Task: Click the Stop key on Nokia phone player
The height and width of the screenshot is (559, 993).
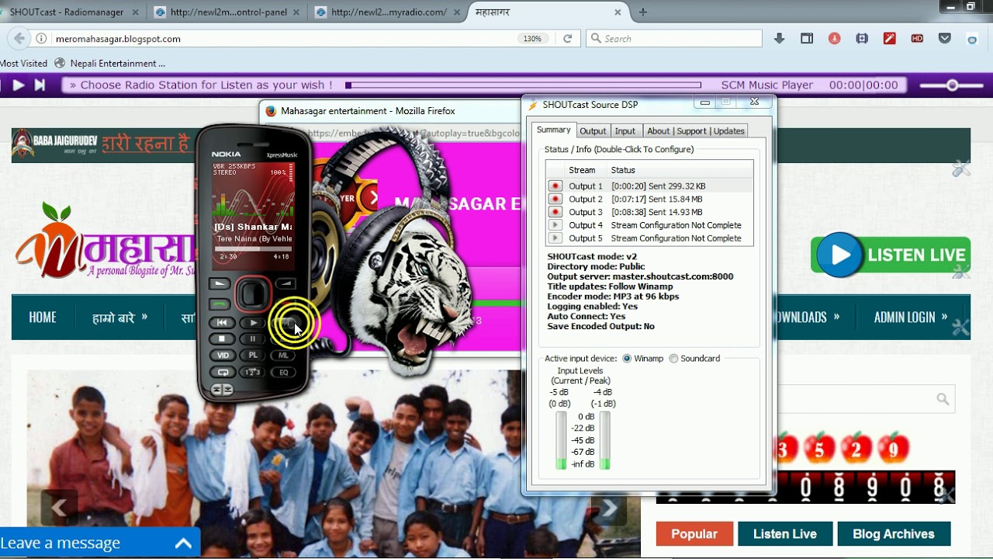Action: click(x=222, y=339)
